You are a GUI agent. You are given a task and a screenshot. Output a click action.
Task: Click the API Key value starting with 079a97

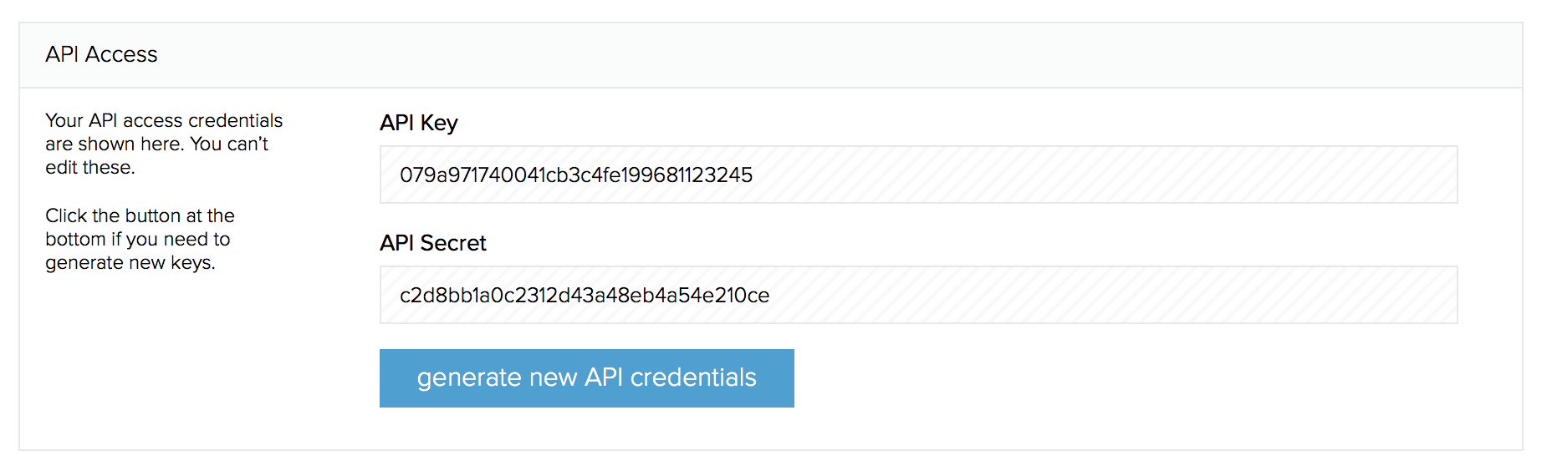[x=576, y=175]
